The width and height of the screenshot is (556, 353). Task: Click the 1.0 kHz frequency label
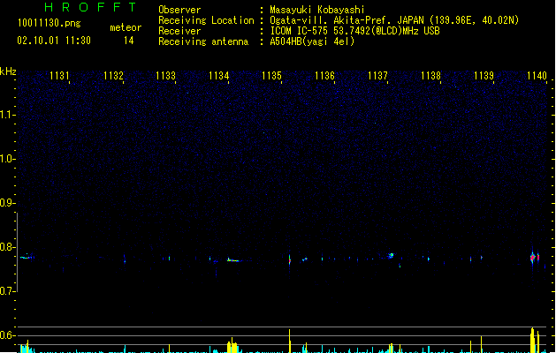pos(7,159)
